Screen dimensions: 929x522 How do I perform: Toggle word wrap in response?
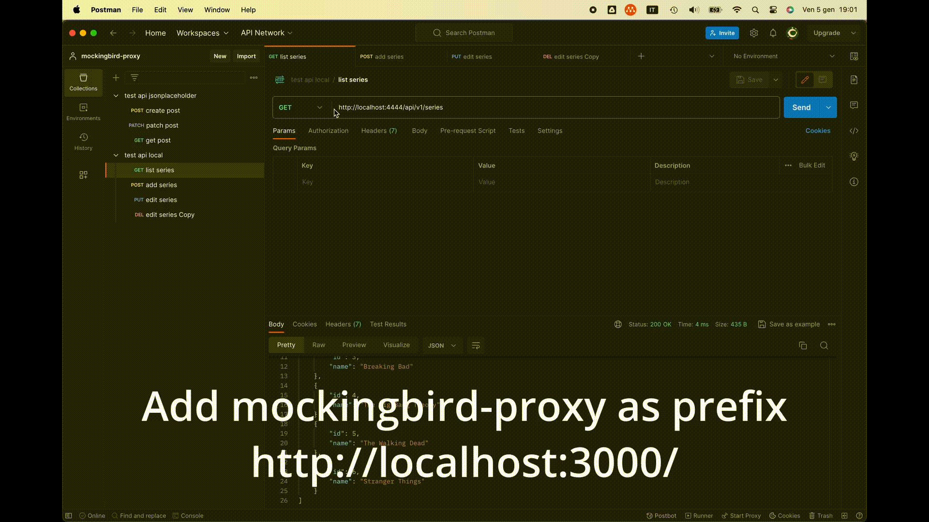click(476, 346)
